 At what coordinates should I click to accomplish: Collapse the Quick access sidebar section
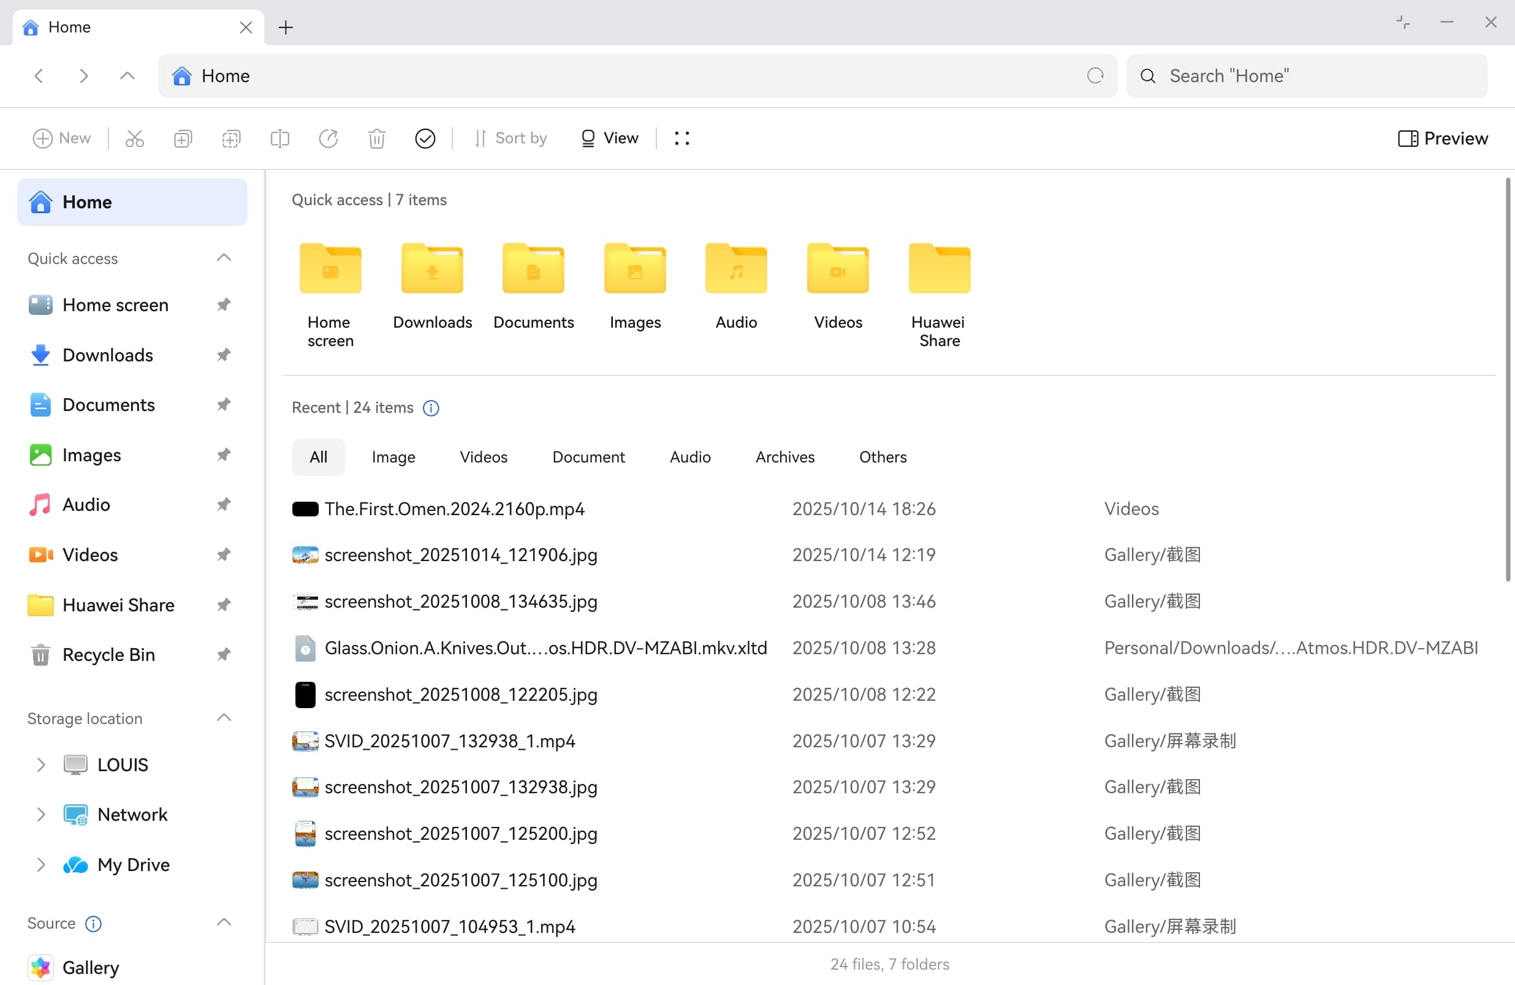click(x=224, y=258)
